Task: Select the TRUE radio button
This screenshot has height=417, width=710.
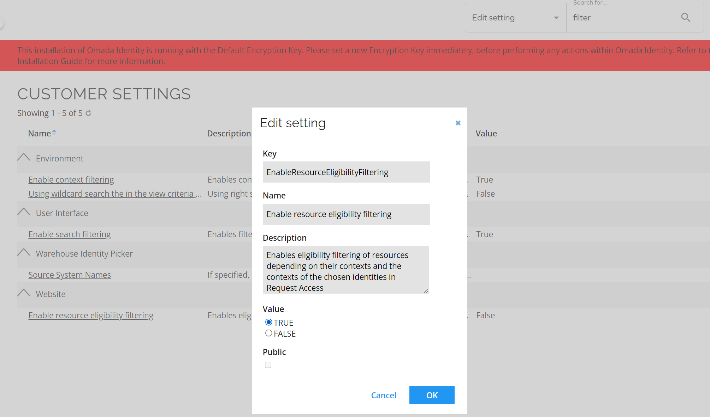Action: [x=268, y=322]
